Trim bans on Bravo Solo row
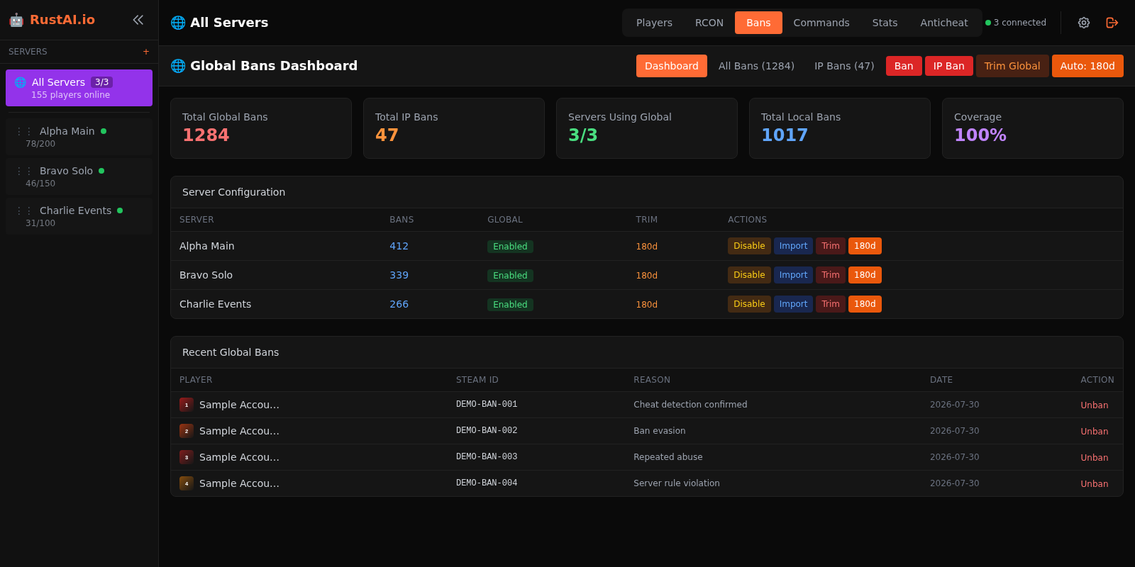 (x=831, y=275)
